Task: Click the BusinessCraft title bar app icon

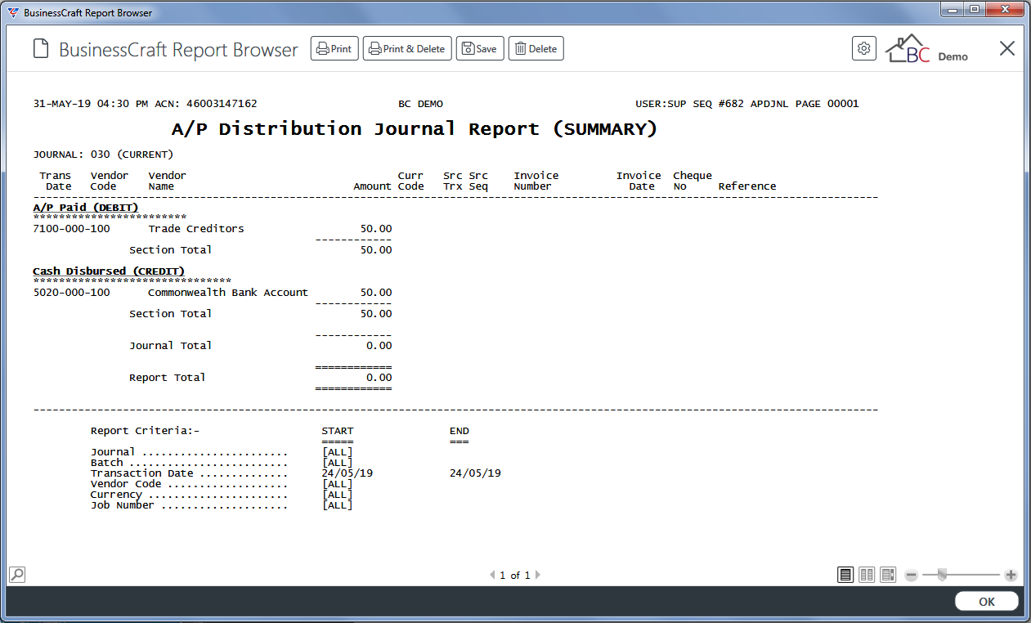Action: pos(13,13)
